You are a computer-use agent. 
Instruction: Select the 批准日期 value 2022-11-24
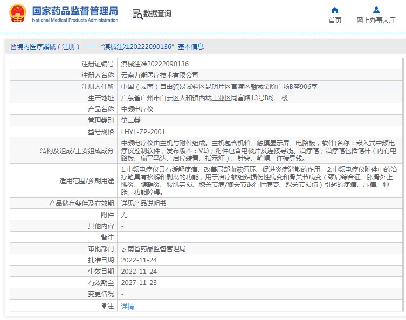[139, 260]
